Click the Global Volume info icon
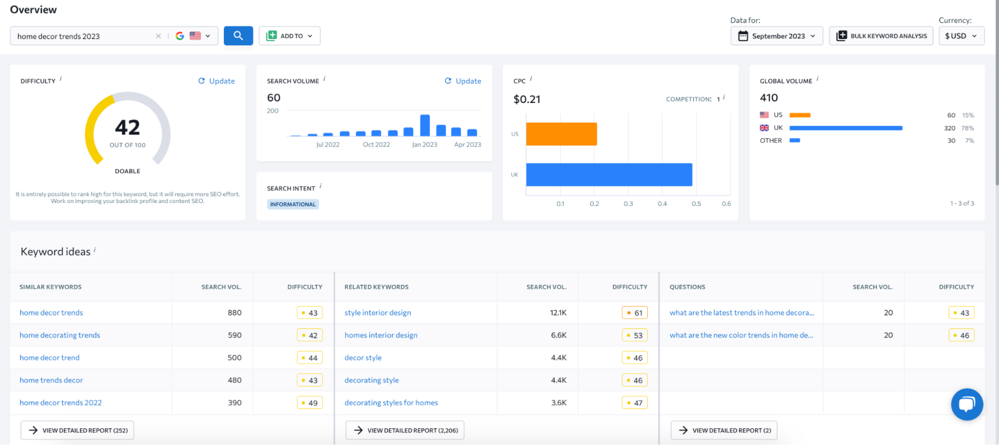999x445 pixels. pyautogui.click(x=818, y=78)
